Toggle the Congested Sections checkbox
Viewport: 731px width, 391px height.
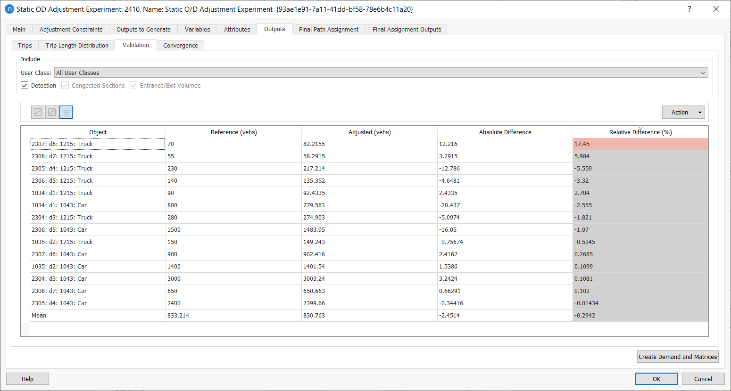click(66, 86)
